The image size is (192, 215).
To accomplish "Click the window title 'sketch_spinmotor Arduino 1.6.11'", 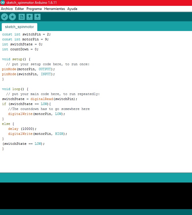I will tap(31, 3).
